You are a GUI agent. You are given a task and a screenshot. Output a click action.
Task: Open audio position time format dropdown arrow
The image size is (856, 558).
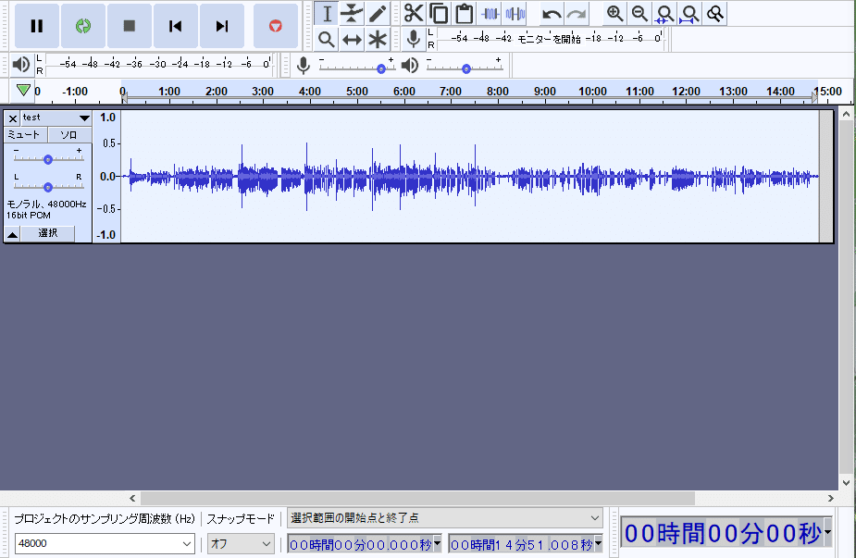pos(828,532)
